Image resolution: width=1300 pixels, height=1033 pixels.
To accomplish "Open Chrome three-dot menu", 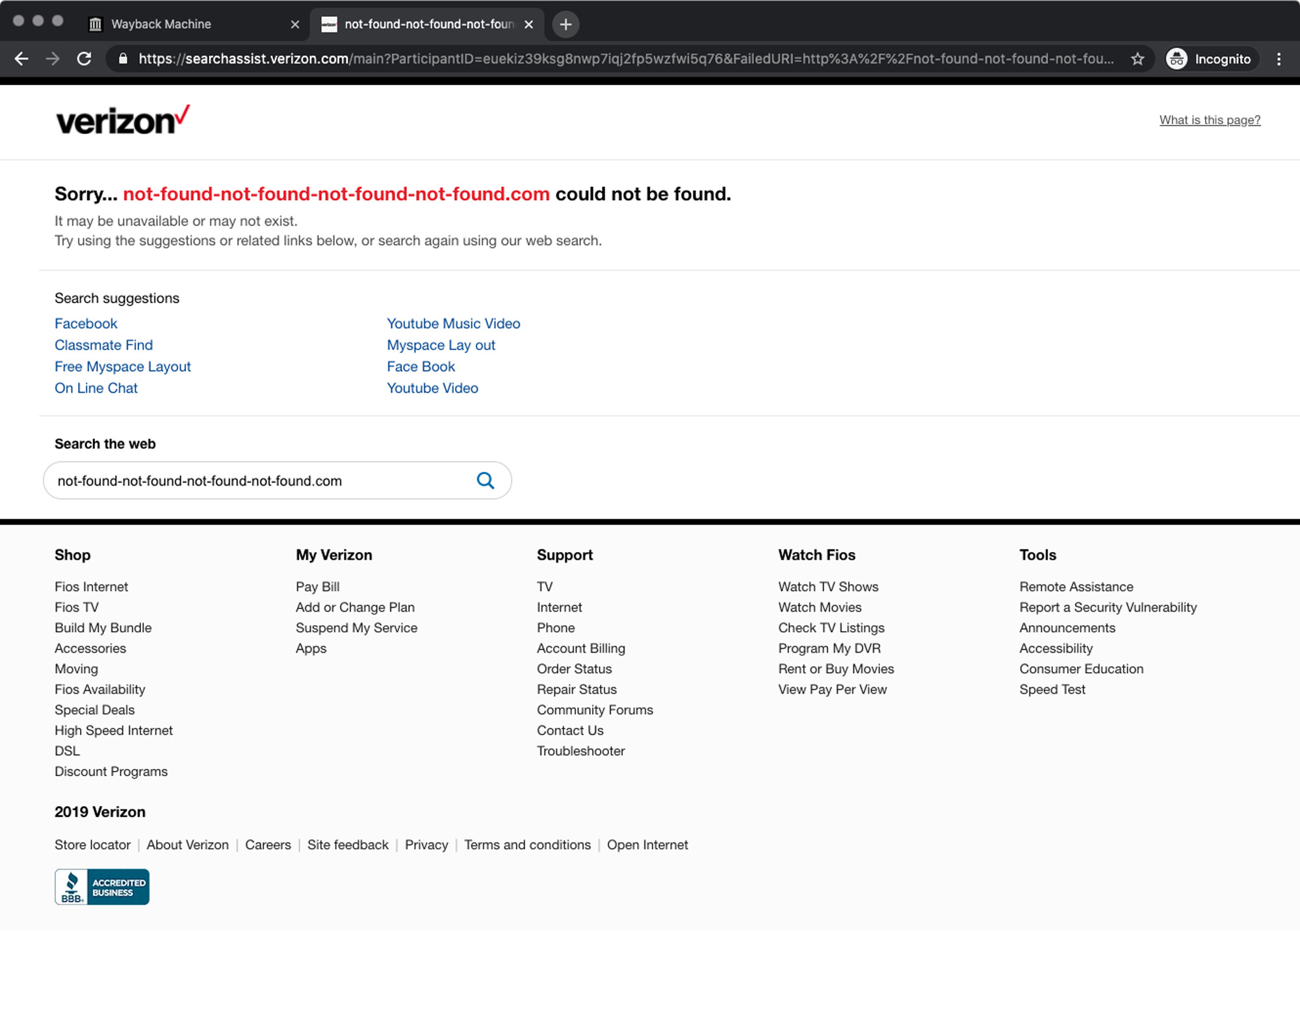I will click(1279, 59).
